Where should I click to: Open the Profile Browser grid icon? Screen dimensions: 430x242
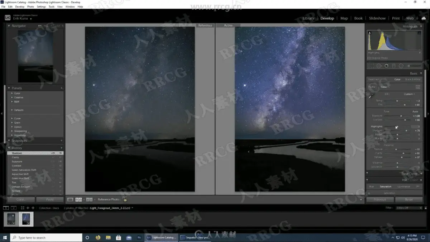tap(417, 86)
